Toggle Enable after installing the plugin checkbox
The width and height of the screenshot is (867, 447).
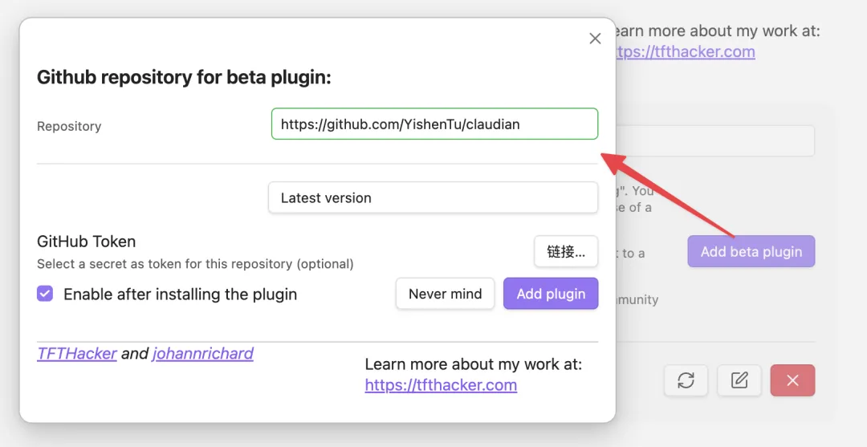tap(45, 294)
